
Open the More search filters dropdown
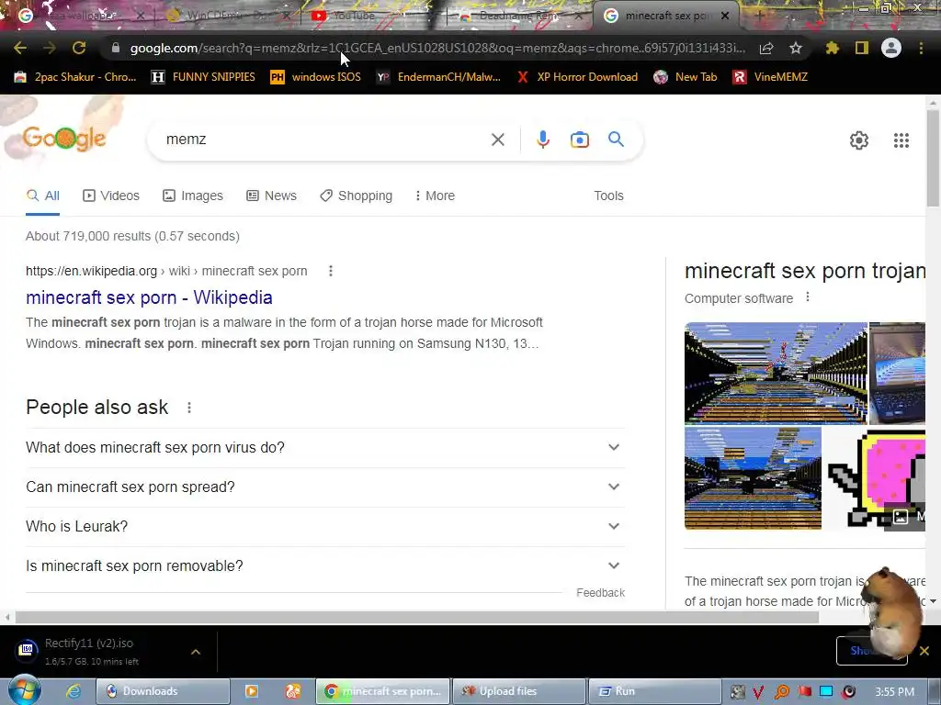click(435, 196)
